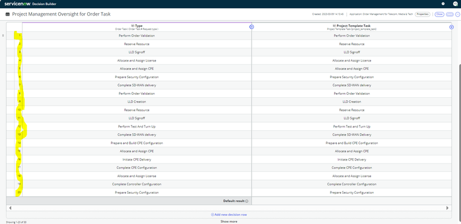Click Show more below the table
Viewport: 461px width, 224px height.
point(229,222)
